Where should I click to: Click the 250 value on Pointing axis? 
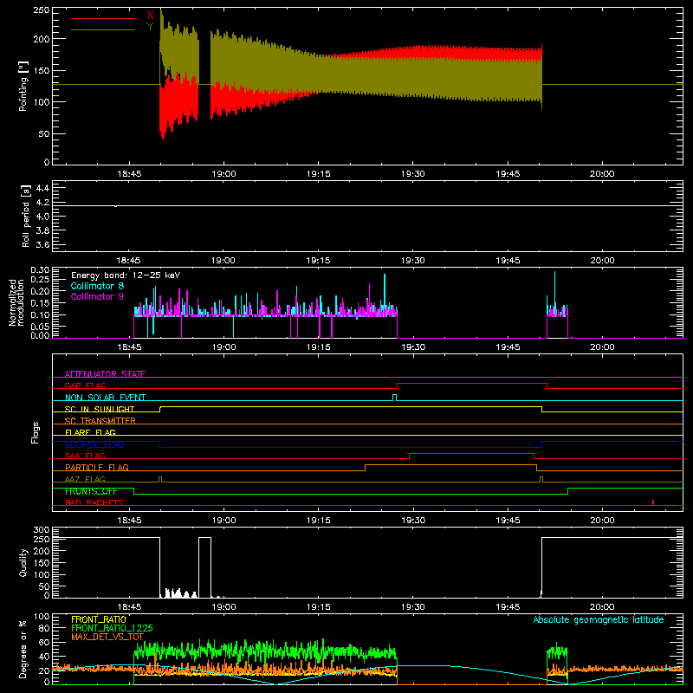click(x=41, y=10)
